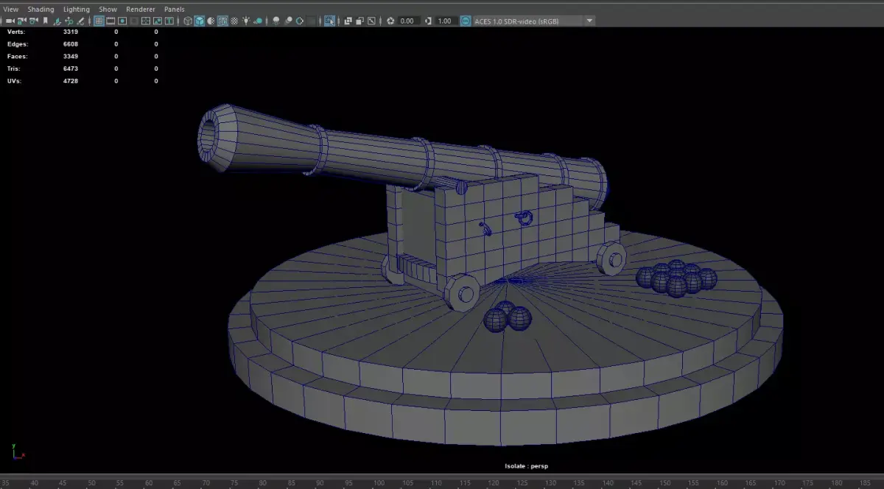The image size is (884, 489).
Task: Click frame 50 on the time slider
Action: pos(91,482)
